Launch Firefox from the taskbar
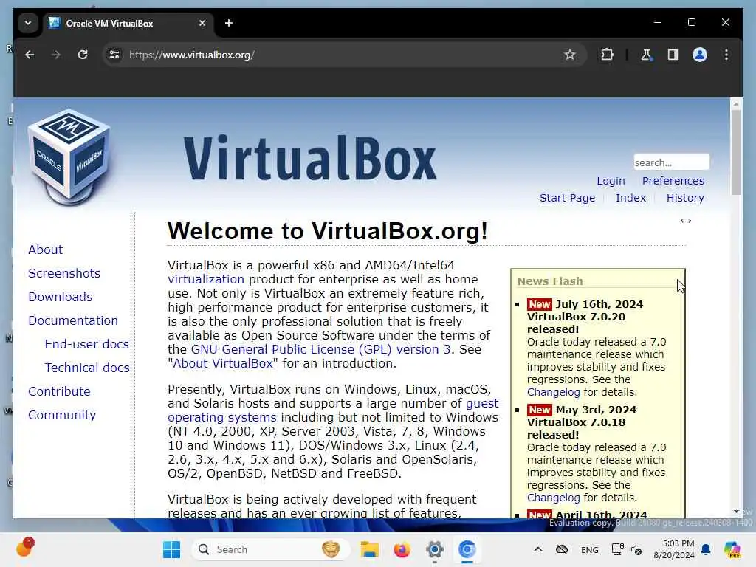 [x=402, y=549]
